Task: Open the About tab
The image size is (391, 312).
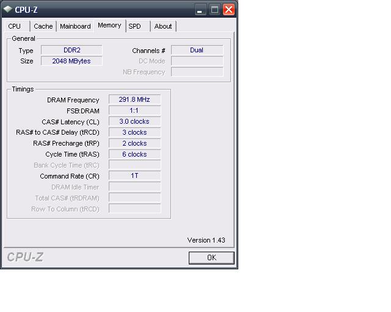Action: tap(163, 26)
